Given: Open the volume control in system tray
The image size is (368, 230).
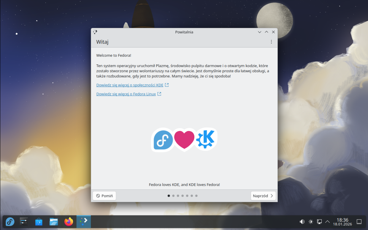Looking at the screenshot, I should (302, 222).
